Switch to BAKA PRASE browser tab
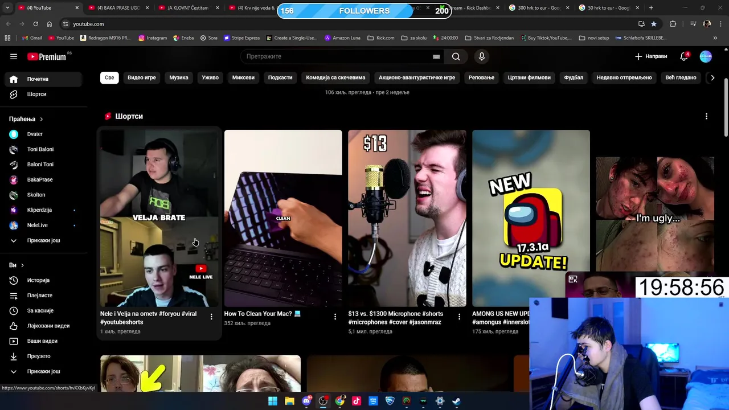 click(118, 8)
